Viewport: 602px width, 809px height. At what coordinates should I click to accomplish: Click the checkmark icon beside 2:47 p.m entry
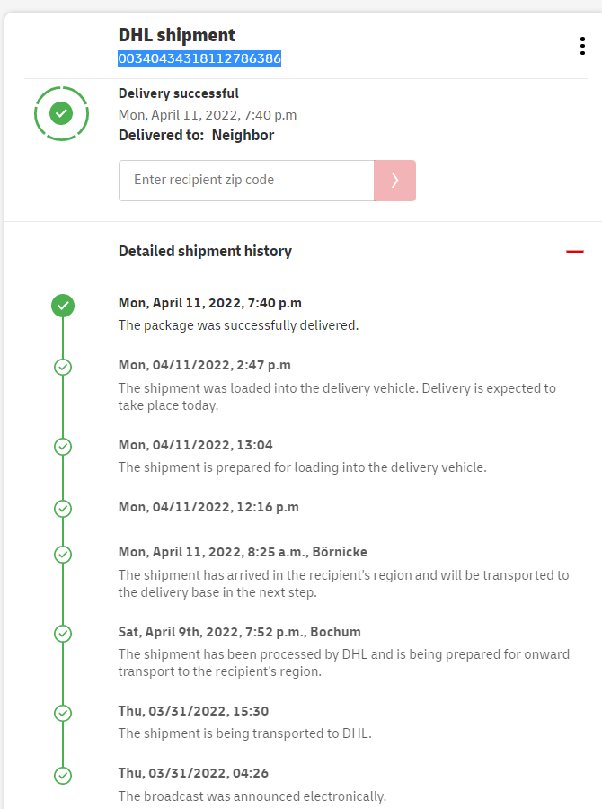[63, 367]
